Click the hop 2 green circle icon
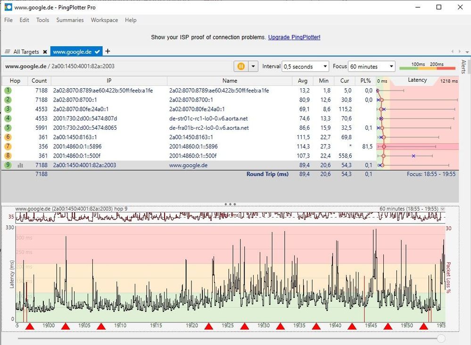 tap(8, 100)
